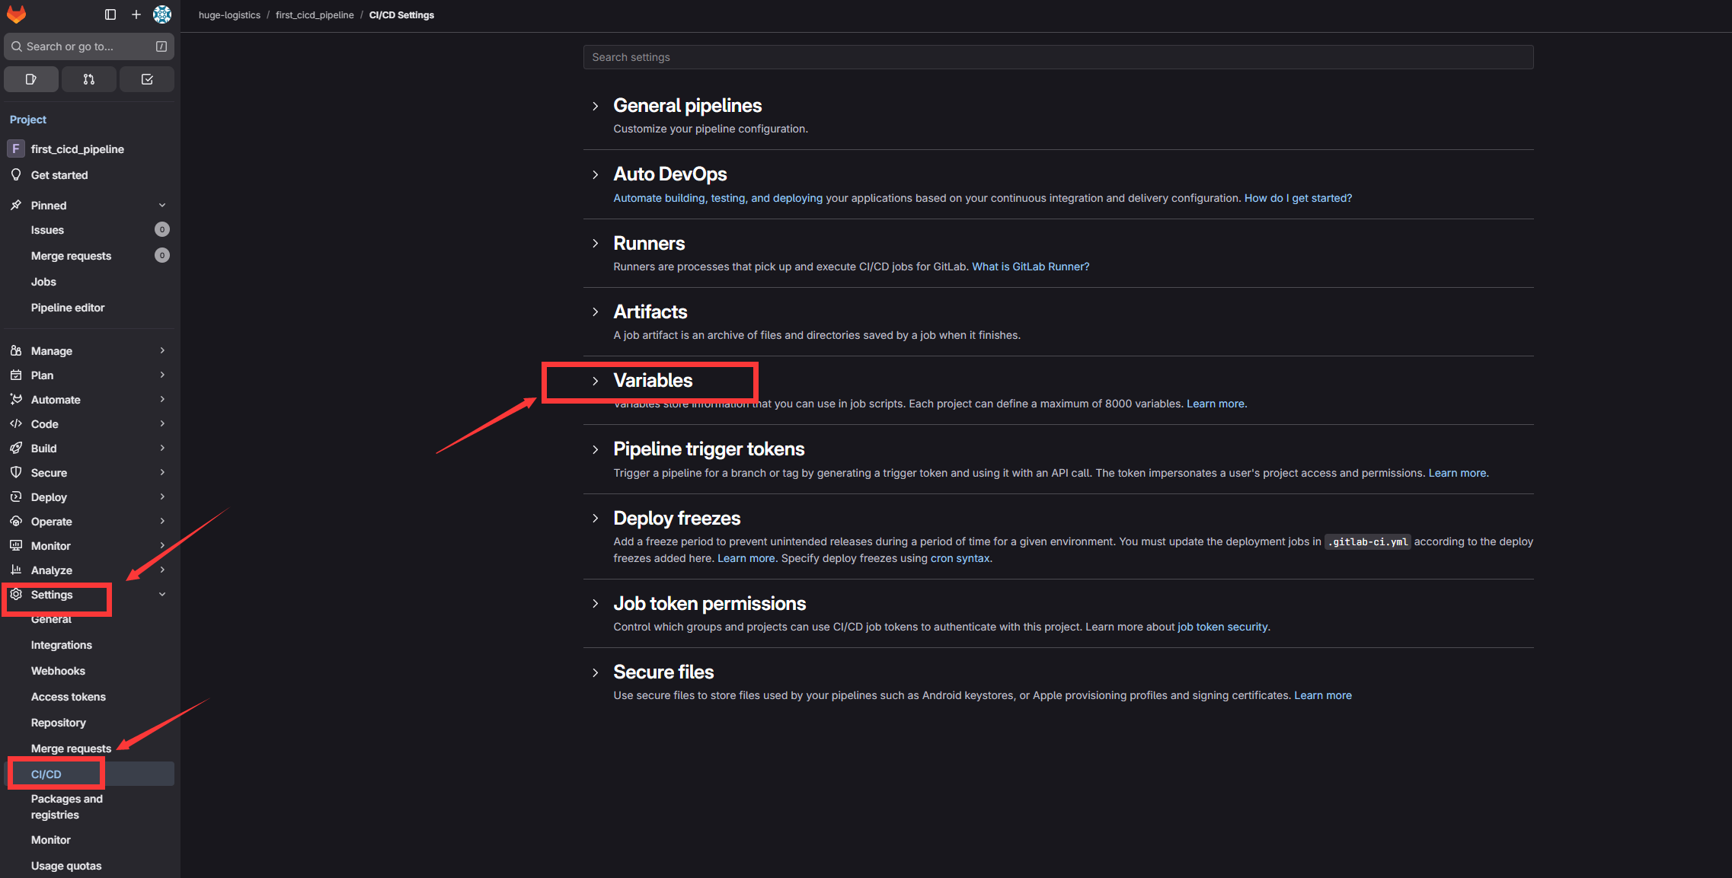Collapse the Pinned sidebar group
Image resolution: width=1732 pixels, height=878 pixels.
tap(162, 206)
